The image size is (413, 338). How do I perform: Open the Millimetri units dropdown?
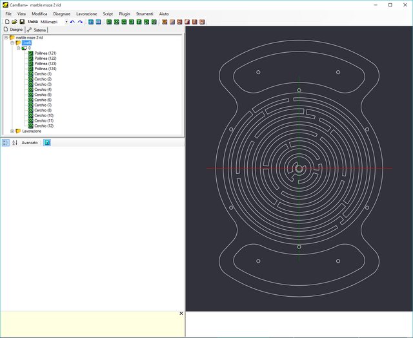pyautogui.click(x=66, y=22)
